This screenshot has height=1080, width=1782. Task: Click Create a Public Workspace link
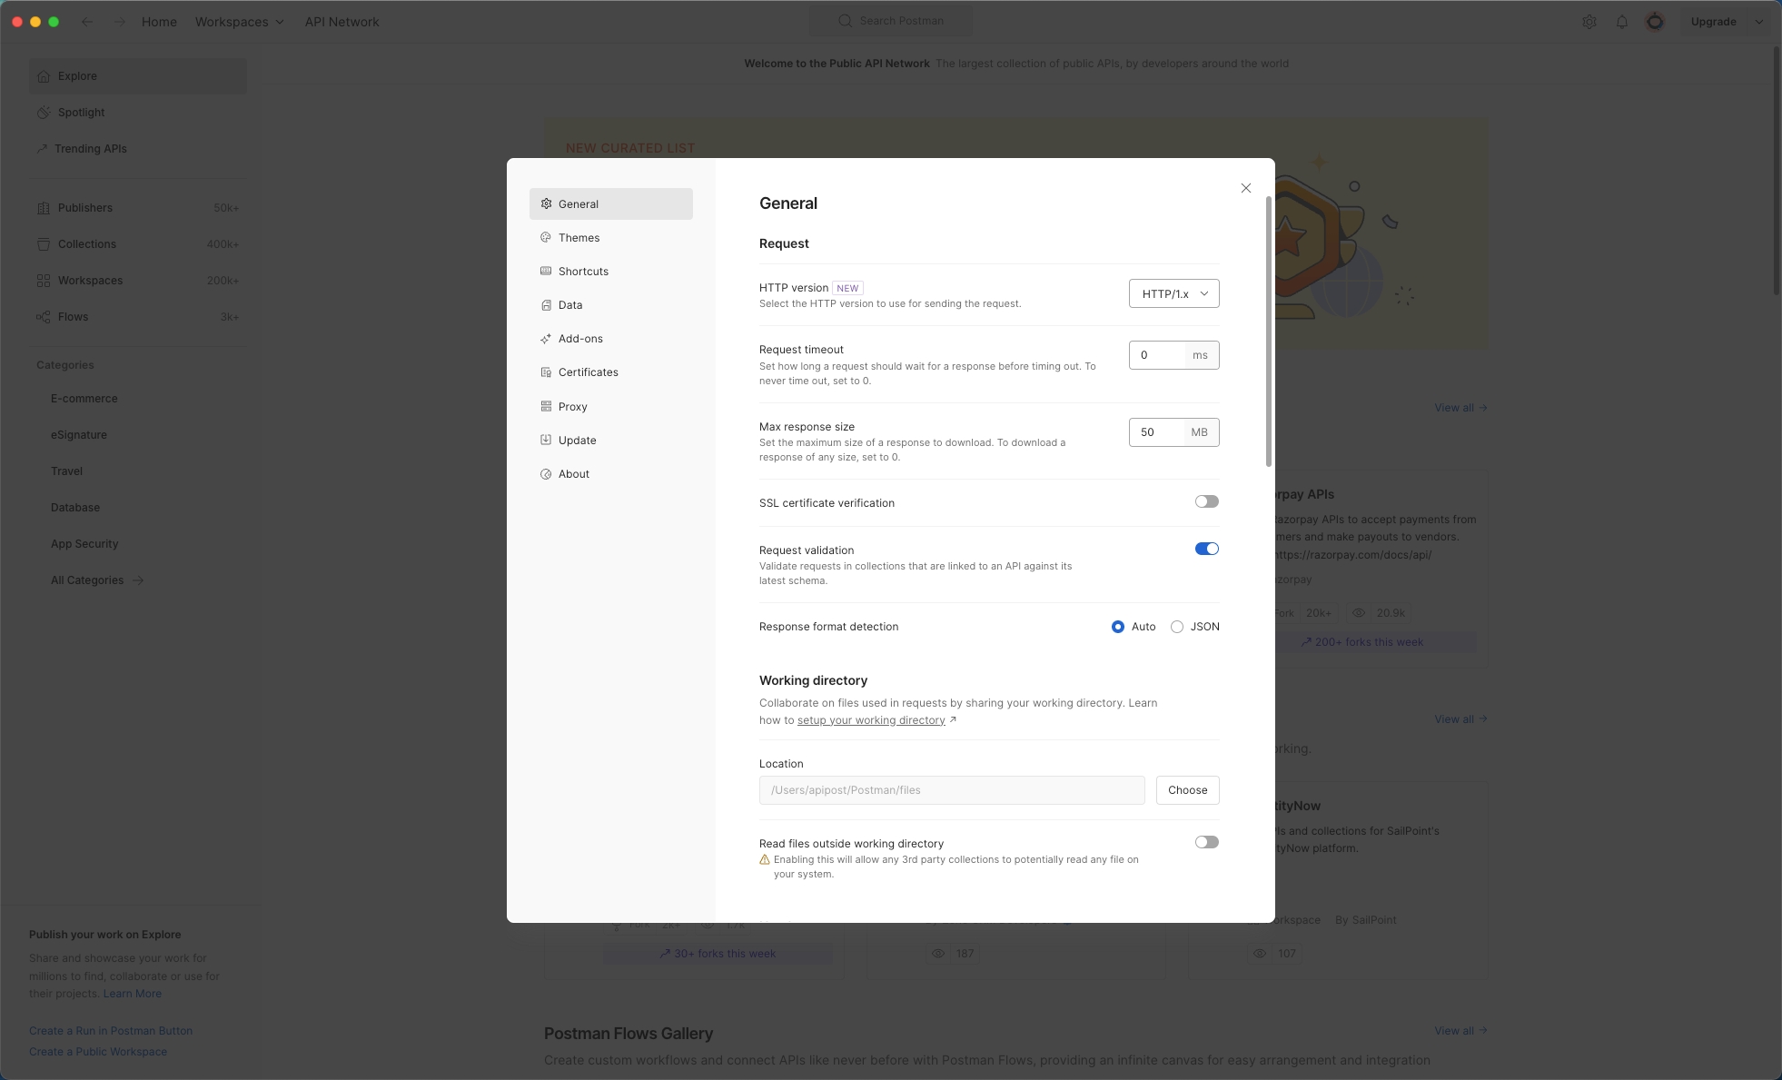pos(98,1052)
